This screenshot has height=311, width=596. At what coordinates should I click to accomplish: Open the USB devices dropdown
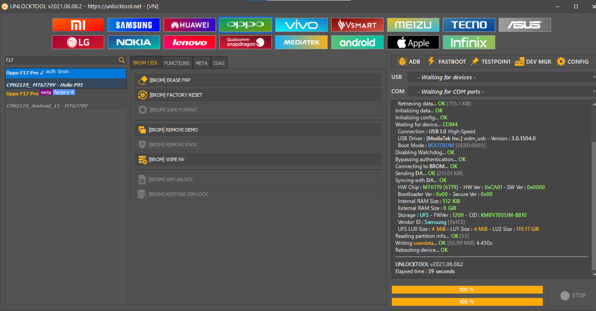click(502, 77)
